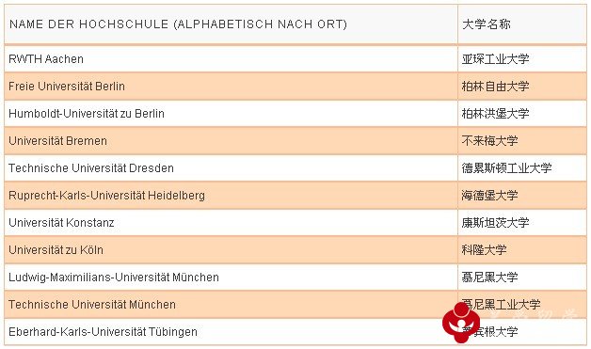Select the 科隆大学 cell

pos(522,250)
